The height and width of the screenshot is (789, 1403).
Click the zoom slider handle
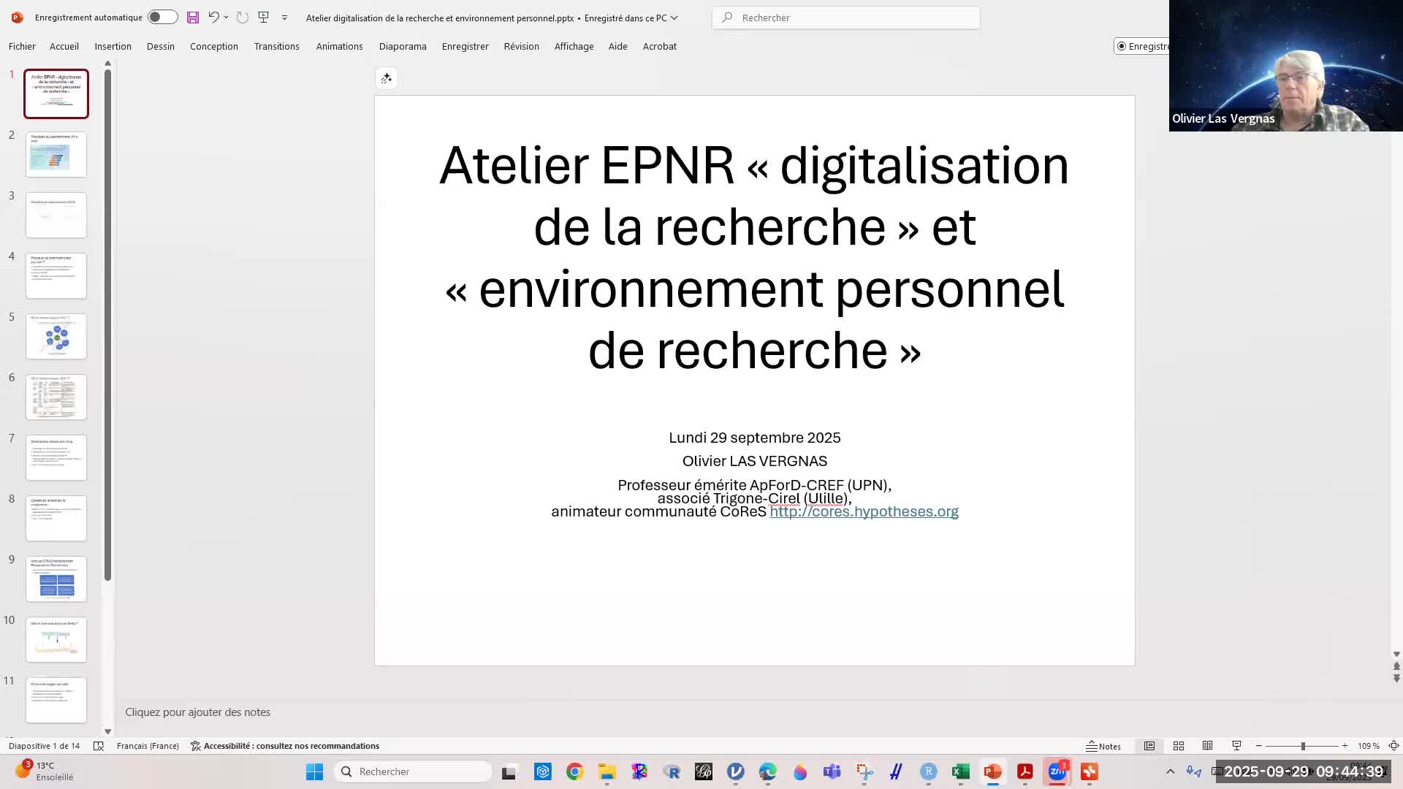click(x=1303, y=746)
